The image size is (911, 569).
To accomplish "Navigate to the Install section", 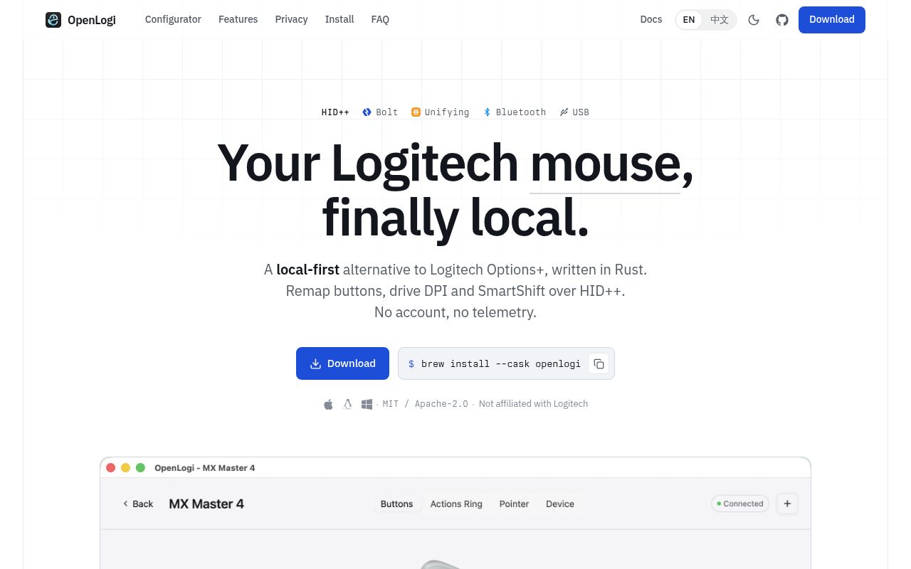I will pyautogui.click(x=339, y=19).
